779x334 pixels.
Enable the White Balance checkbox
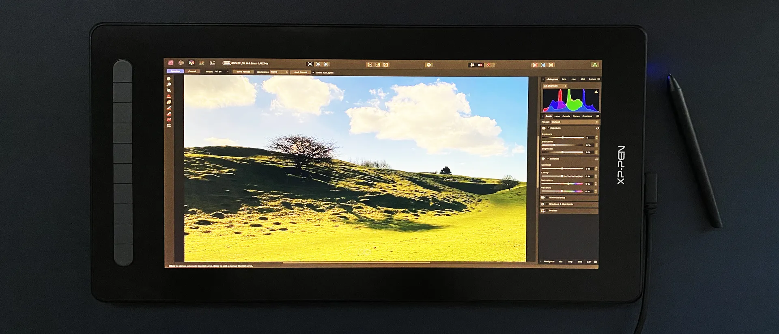[x=547, y=198]
